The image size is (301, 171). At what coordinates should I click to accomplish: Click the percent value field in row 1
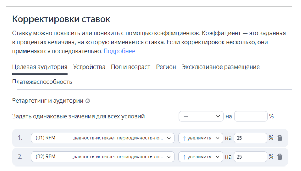[251, 138]
